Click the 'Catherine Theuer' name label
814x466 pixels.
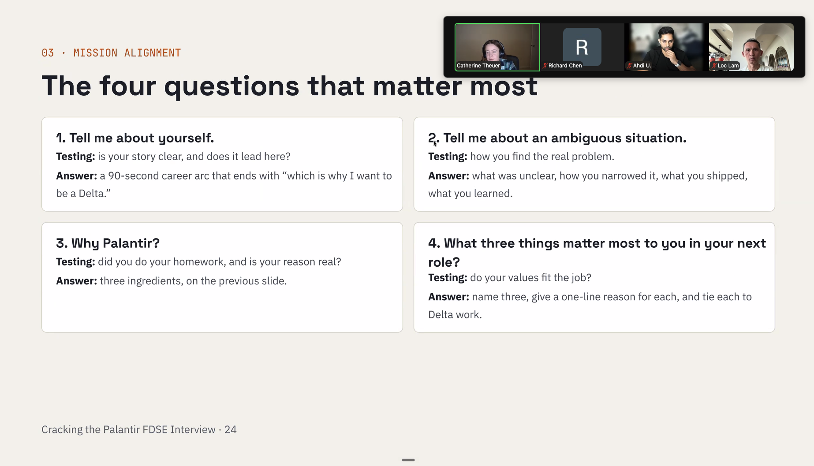(478, 66)
